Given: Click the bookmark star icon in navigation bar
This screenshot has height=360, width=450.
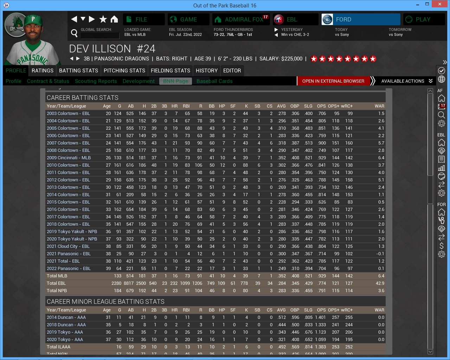Looking at the screenshot, I should (103, 19).
